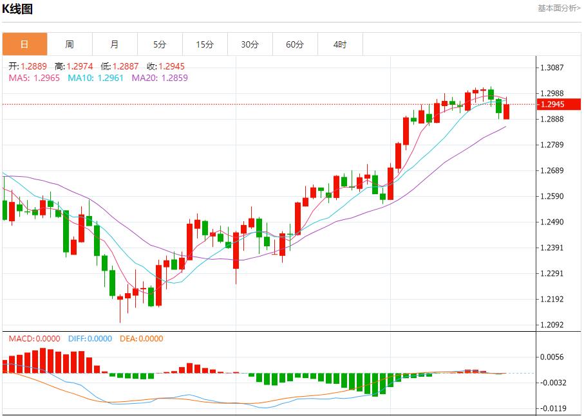Open the 基本面分析 link
This screenshot has height=416, width=584.
559,8
